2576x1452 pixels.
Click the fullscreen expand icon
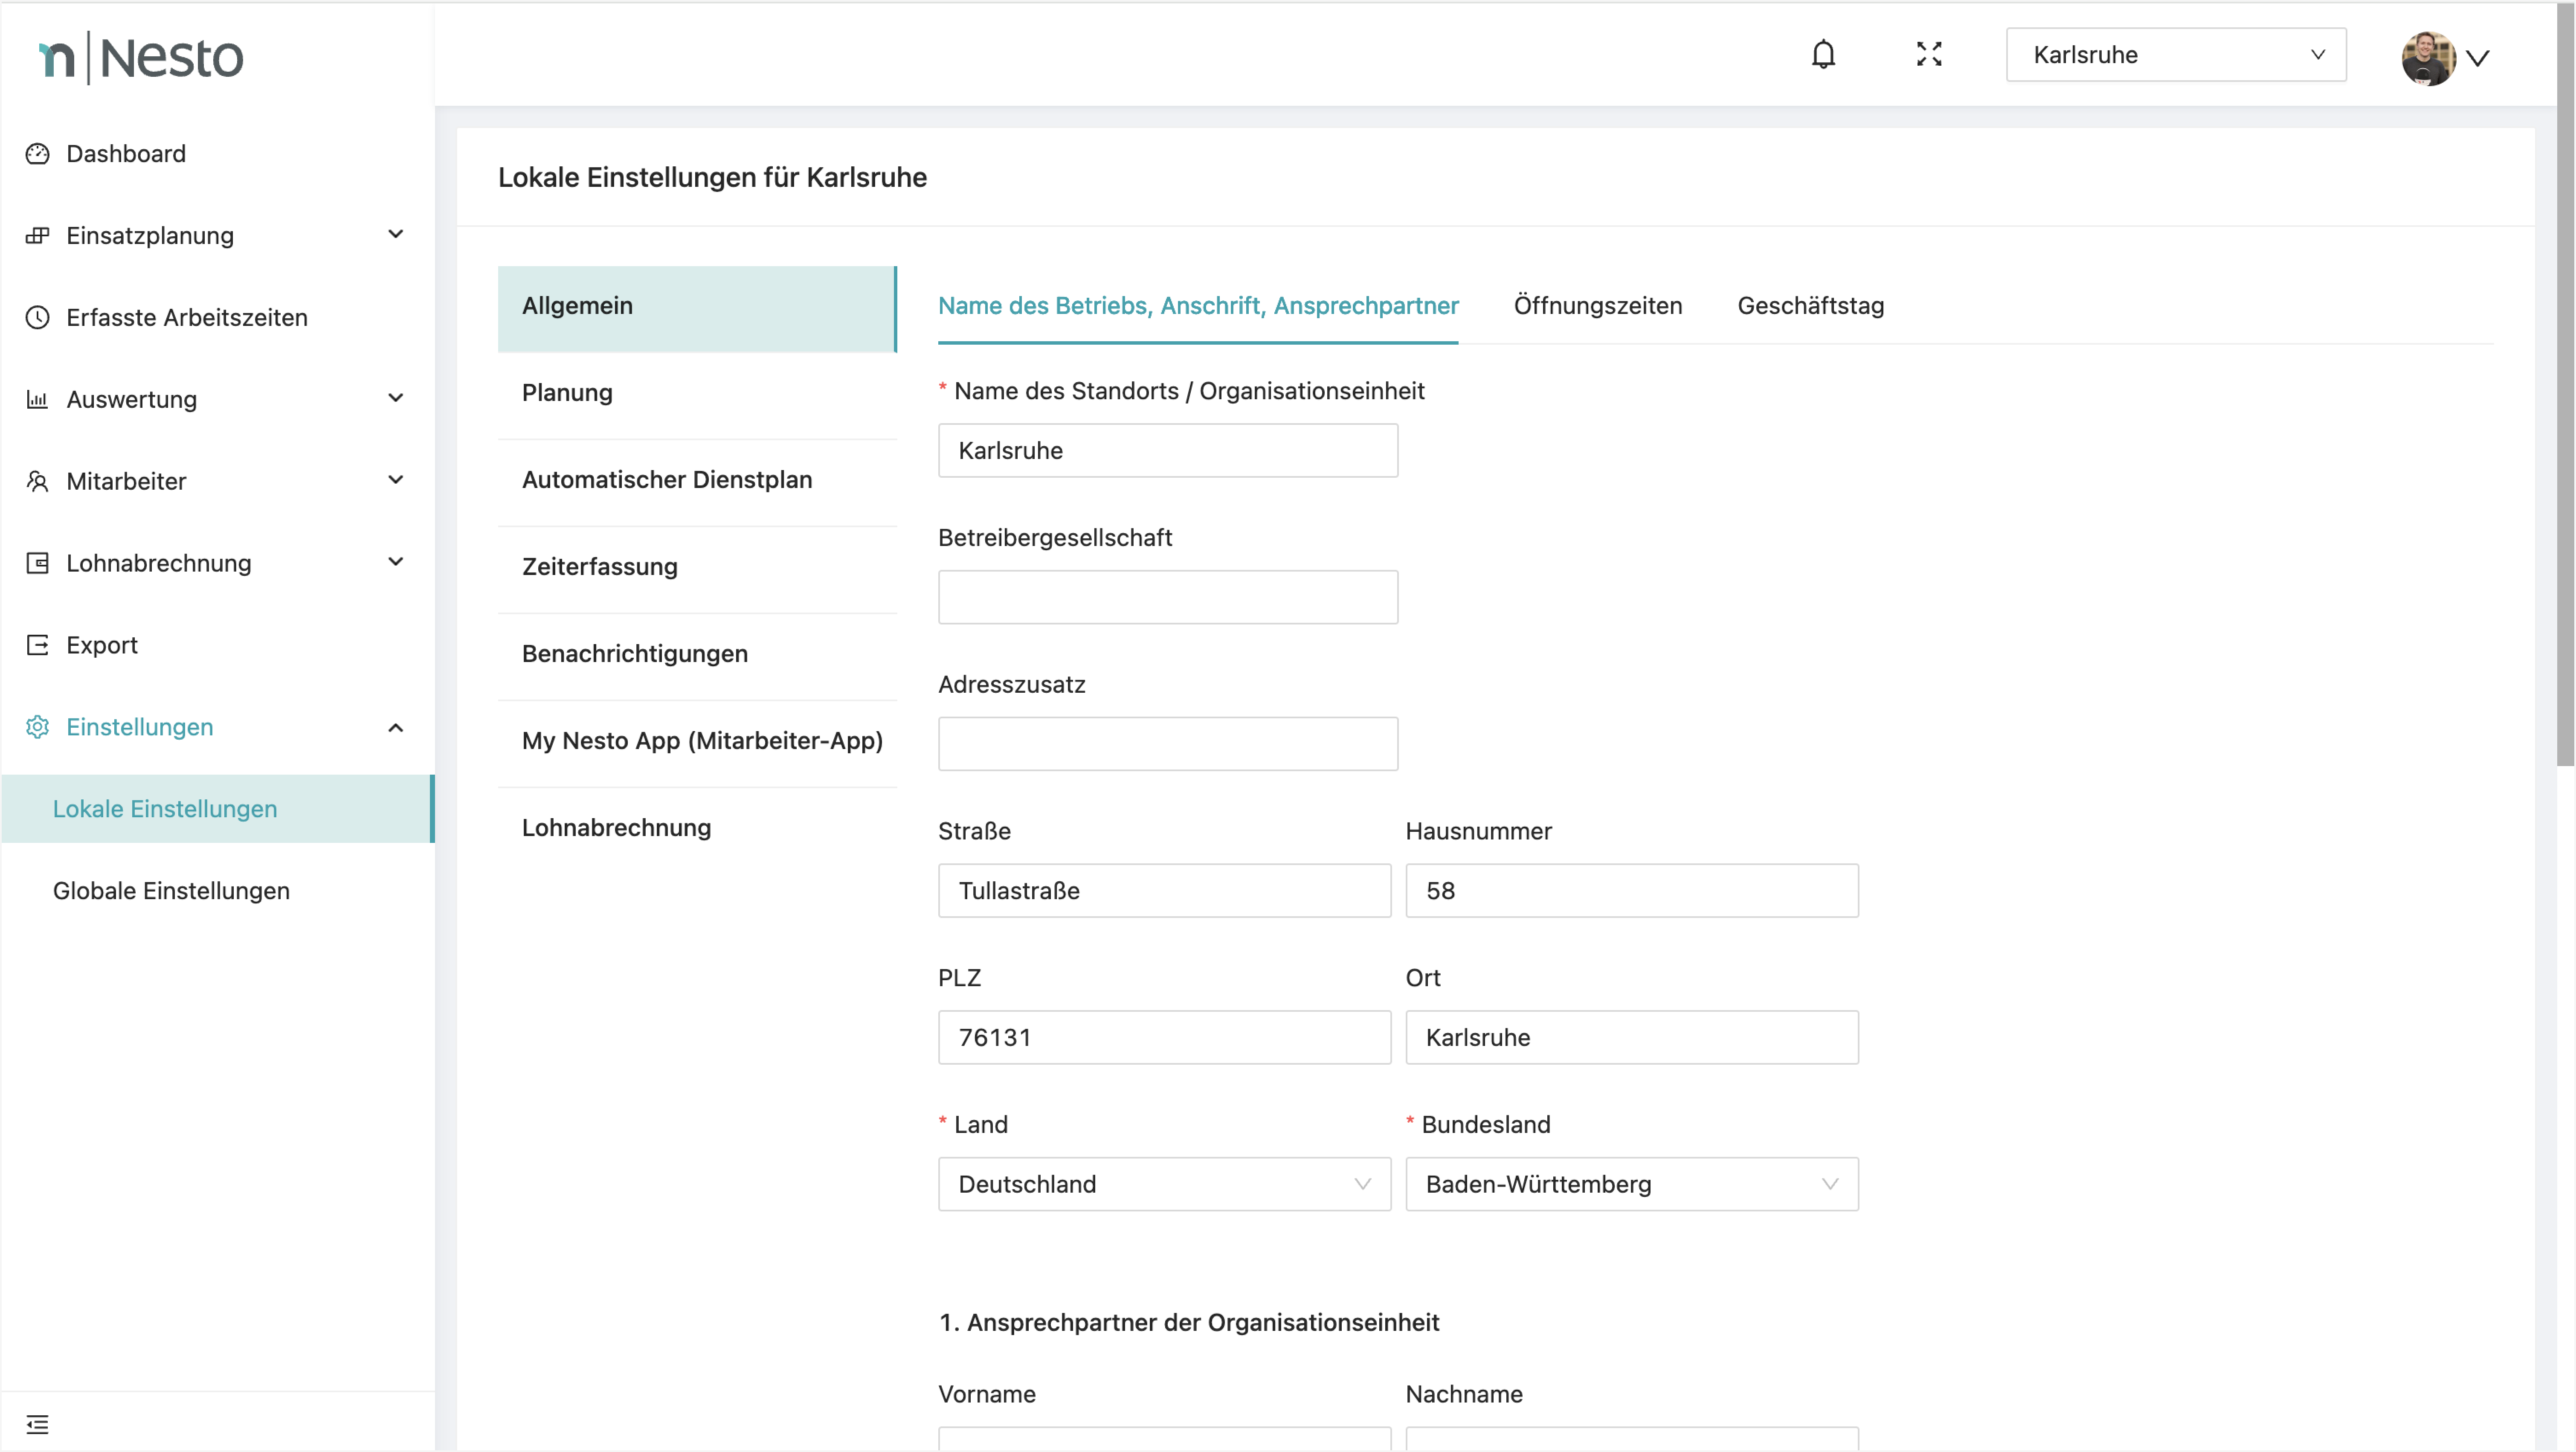1929,54
